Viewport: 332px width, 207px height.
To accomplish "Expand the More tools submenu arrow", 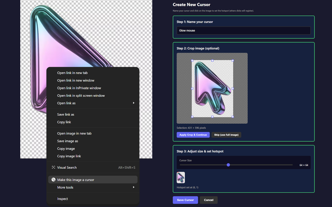I will coord(133,187).
